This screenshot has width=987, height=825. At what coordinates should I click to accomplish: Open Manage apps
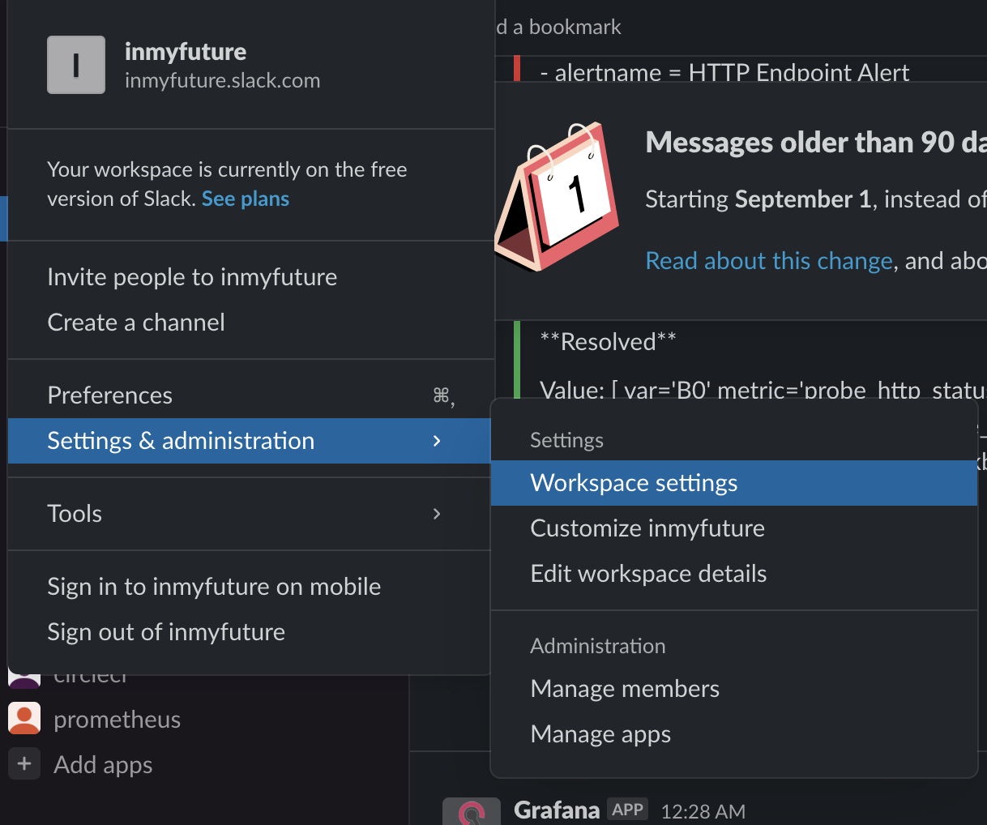pos(734,734)
